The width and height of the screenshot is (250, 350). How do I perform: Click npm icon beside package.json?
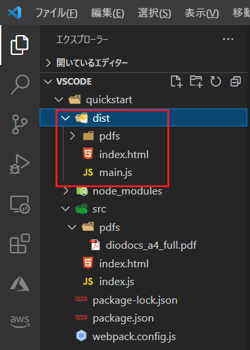(x=81, y=318)
